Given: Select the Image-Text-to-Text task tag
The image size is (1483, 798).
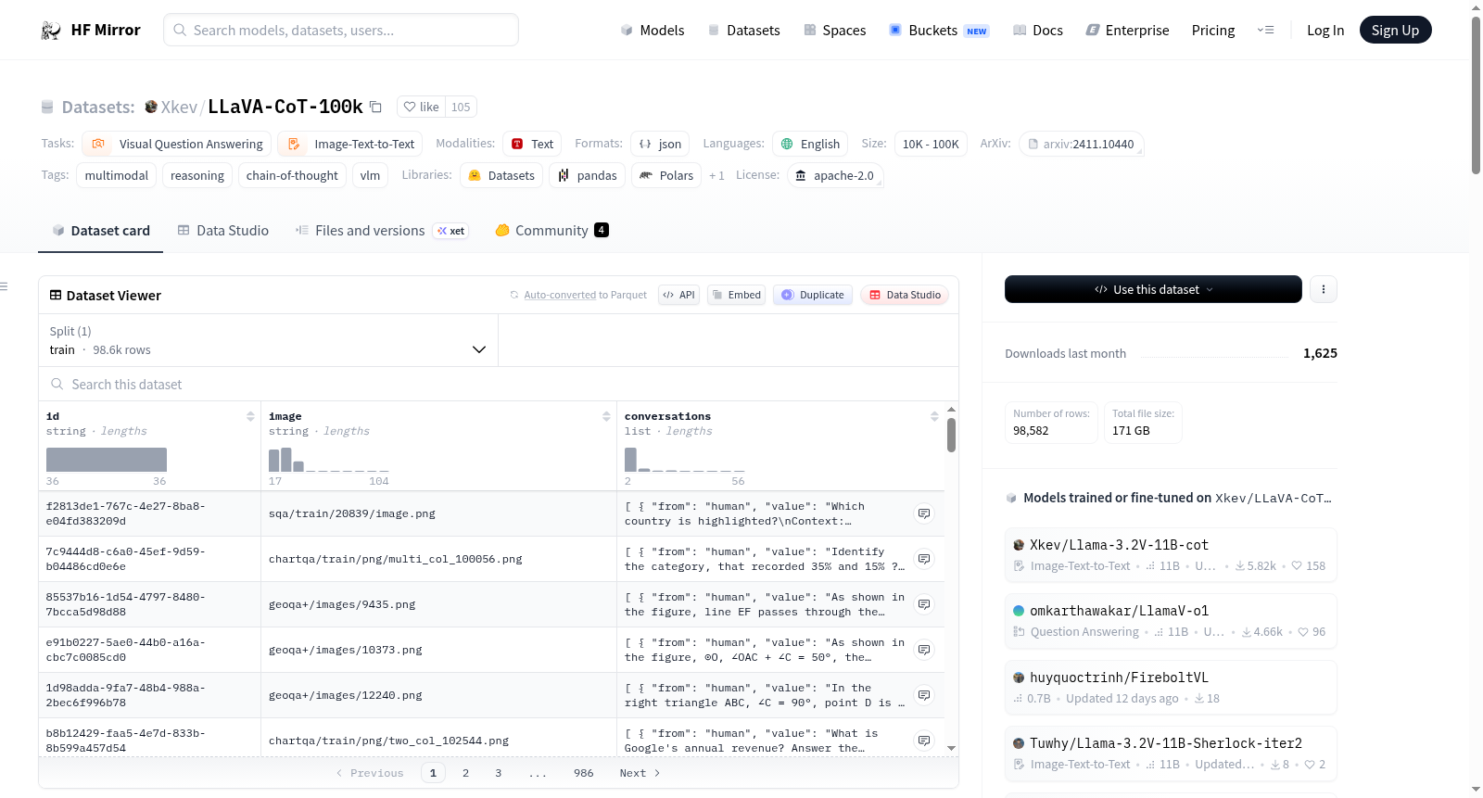Looking at the screenshot, I should [x=350, y=144].
